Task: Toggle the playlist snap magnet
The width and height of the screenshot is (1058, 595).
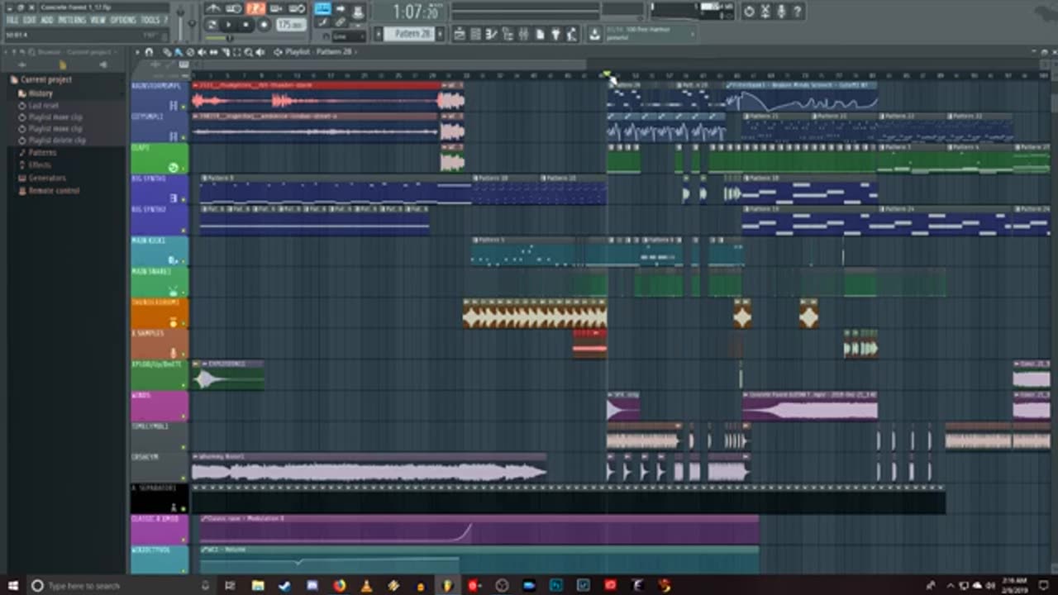Action: (x=149, y=51)
